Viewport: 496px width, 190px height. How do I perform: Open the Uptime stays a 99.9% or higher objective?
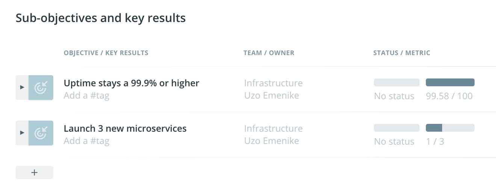(132, 83)
